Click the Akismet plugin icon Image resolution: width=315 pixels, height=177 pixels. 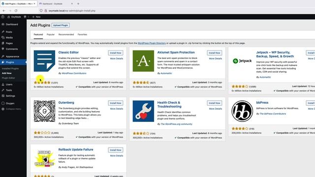[143, 61]
